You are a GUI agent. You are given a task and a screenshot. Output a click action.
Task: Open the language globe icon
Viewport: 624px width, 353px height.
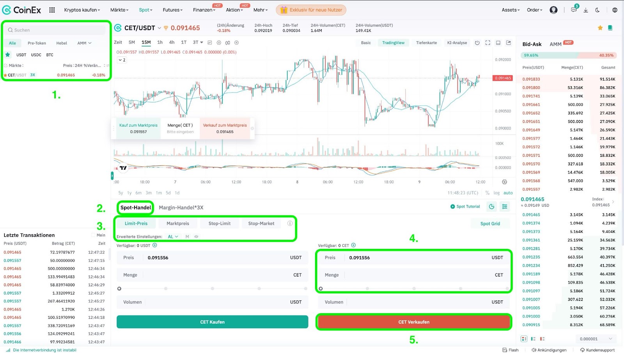615,10
